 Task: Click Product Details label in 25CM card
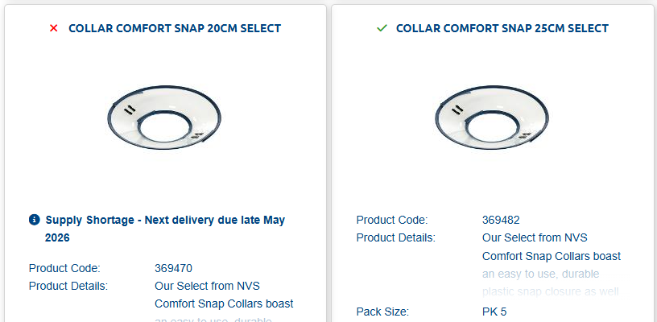click(396, 237)
